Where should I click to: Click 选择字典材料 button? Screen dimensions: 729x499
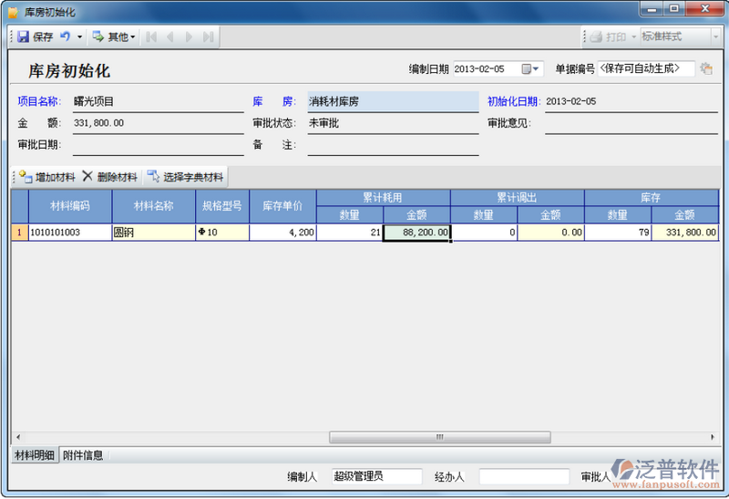pyautogui.click(x=186, y=176)
